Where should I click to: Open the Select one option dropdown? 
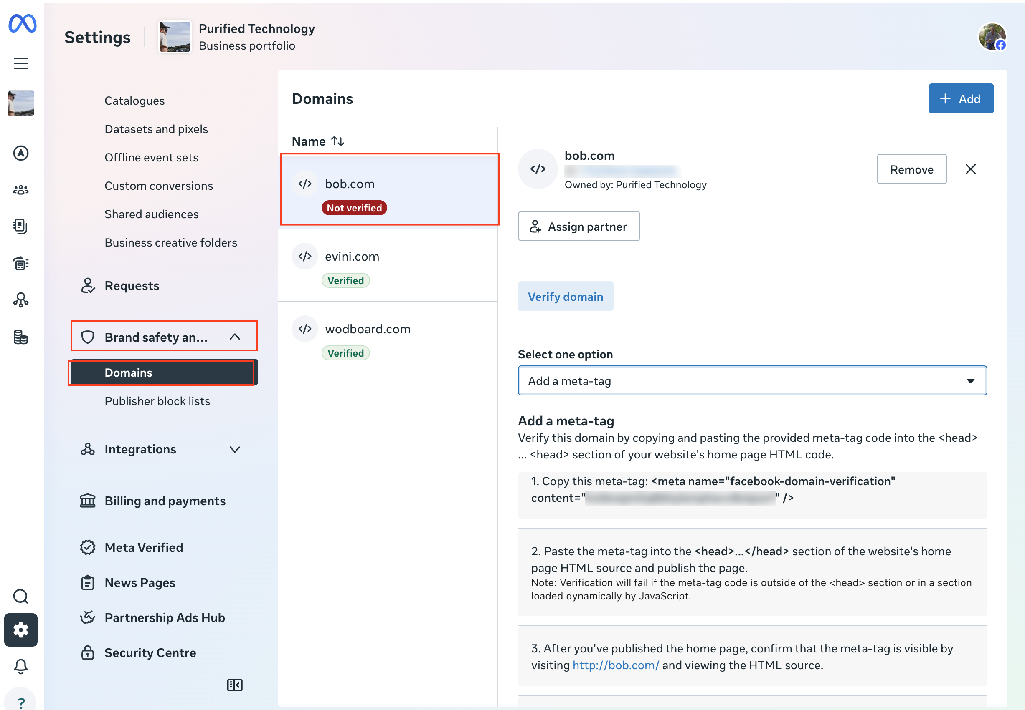(x=752, y=381)
